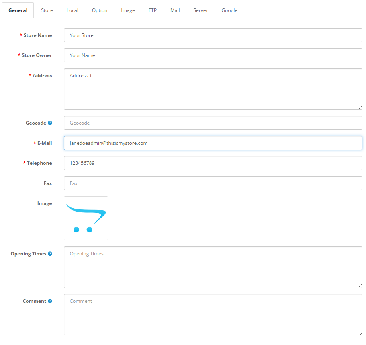This screenshot has width=366, height=345.
Task: Click the Comment help icon
Action: 50,301
